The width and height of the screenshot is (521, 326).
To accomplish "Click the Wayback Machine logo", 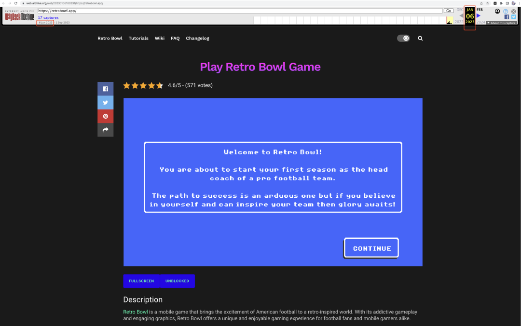I will pyautogui.click(x=19, y=15).
